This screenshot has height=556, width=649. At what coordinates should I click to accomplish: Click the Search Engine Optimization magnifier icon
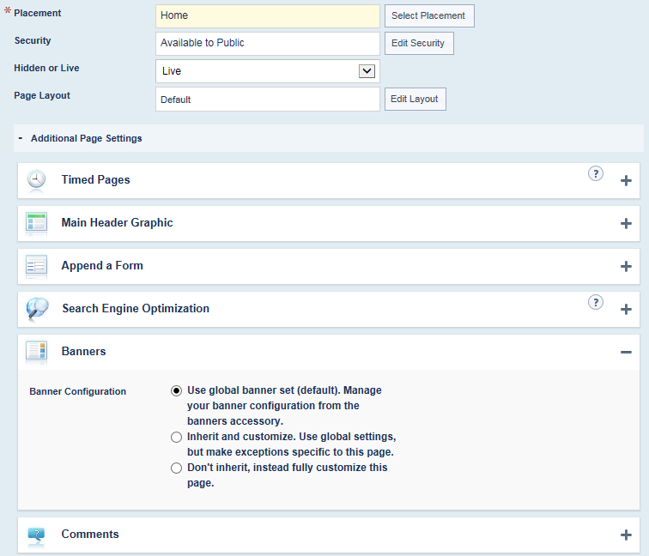37,308
